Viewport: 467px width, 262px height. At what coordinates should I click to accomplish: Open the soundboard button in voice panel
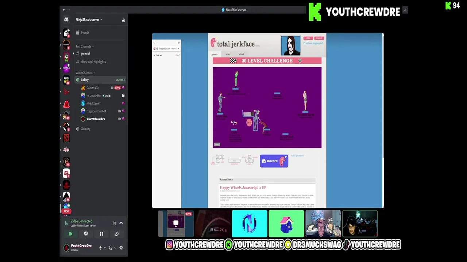(117, 234)
